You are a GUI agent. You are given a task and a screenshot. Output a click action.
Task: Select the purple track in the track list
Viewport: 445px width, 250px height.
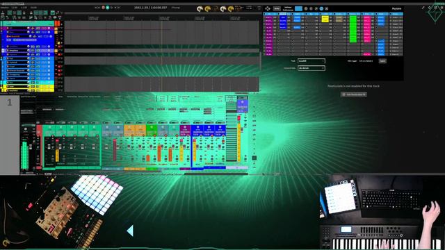click(x=27, y=28)
